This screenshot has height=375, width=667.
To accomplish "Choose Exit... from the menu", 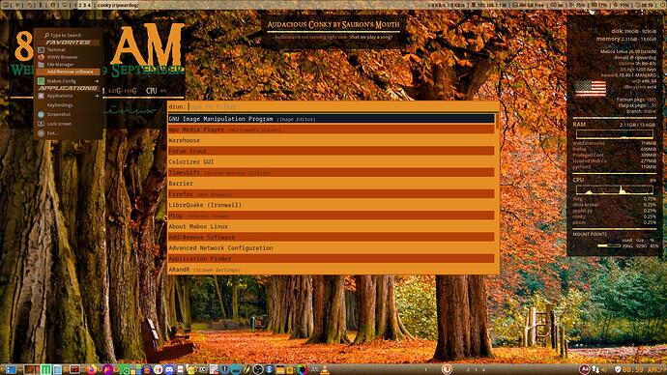I will 68,133.
